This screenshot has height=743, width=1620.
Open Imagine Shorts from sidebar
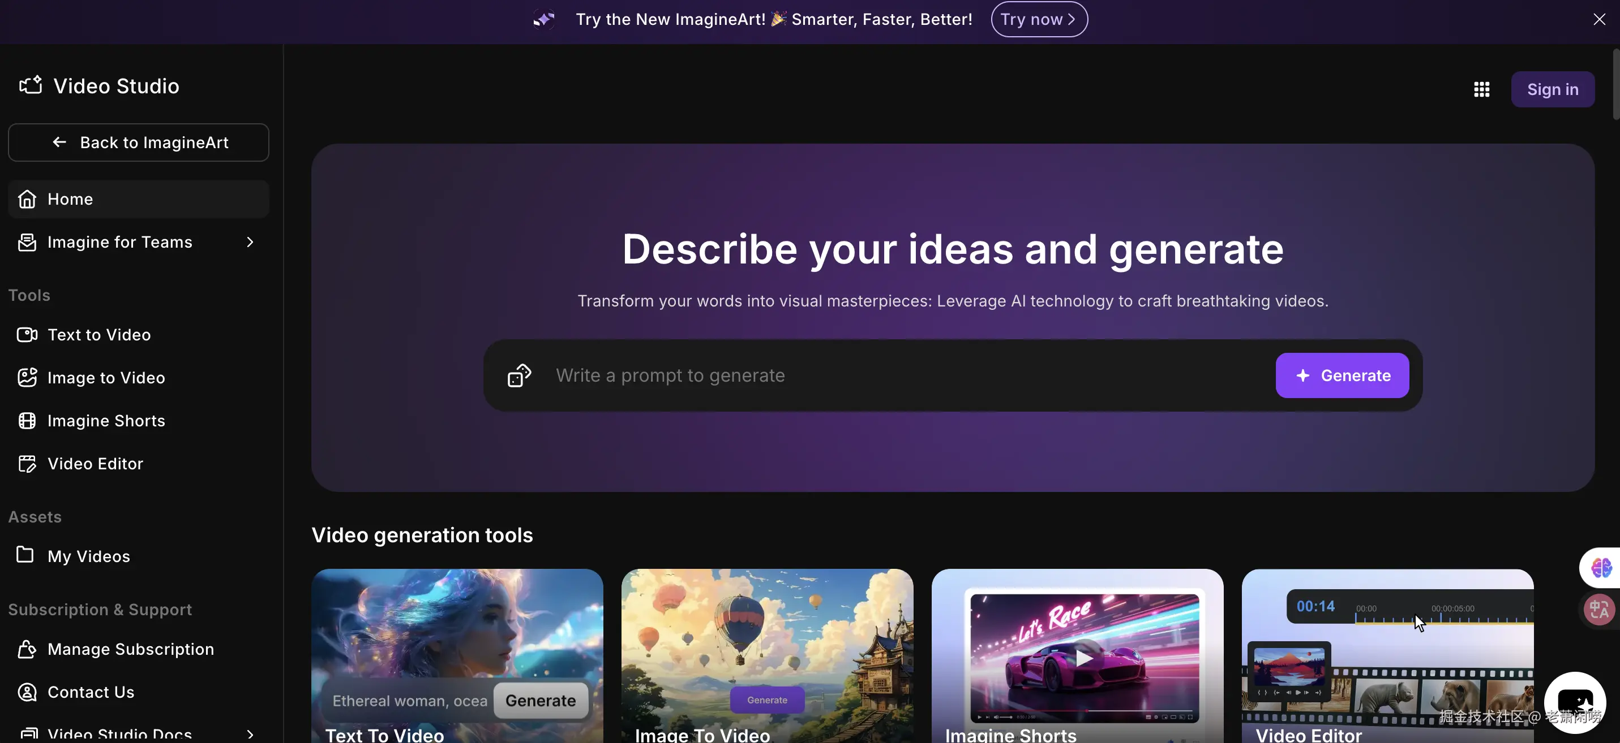coord(106,421)
